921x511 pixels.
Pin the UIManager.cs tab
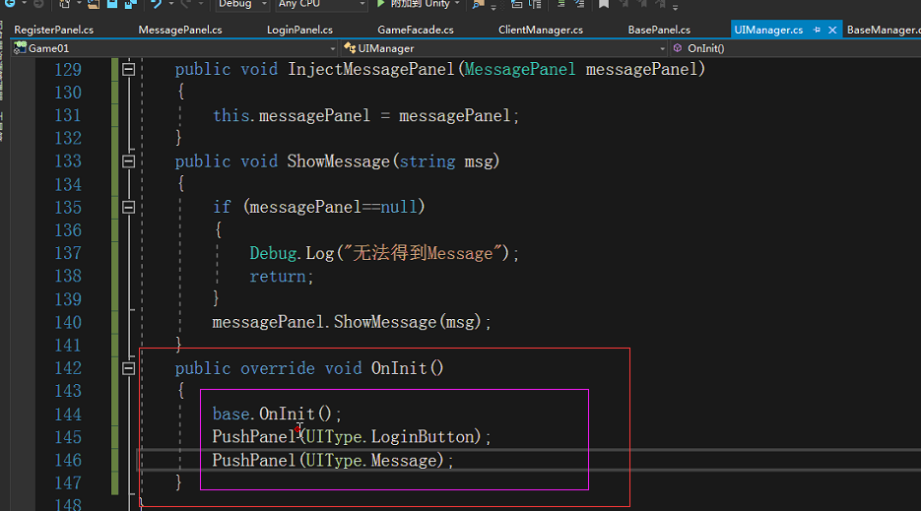click(x=817, y=30)
